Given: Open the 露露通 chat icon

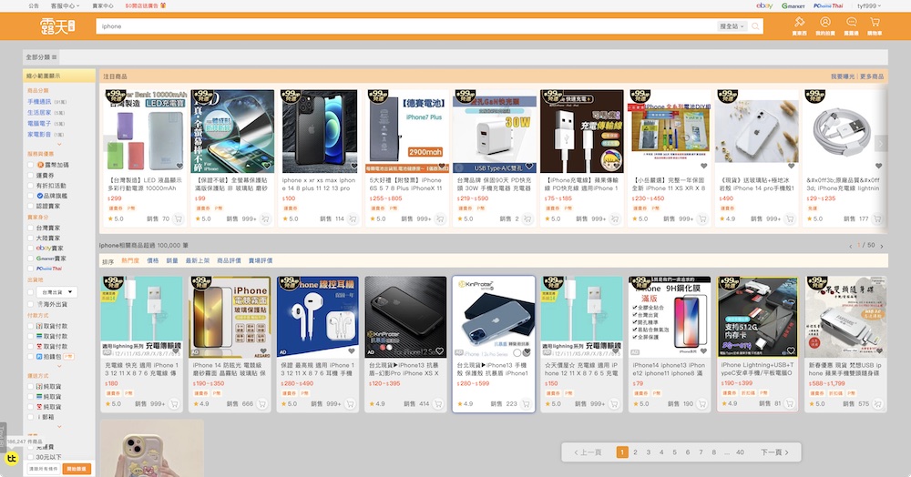Looking at the screenshot, I should coord(851,25).
